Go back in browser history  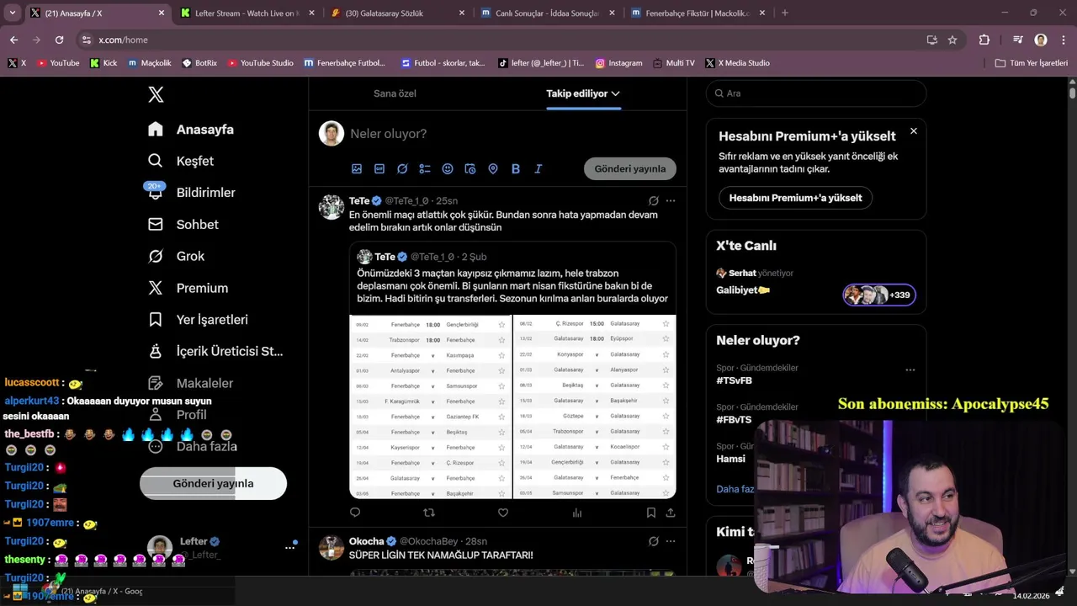coord(13,40)
